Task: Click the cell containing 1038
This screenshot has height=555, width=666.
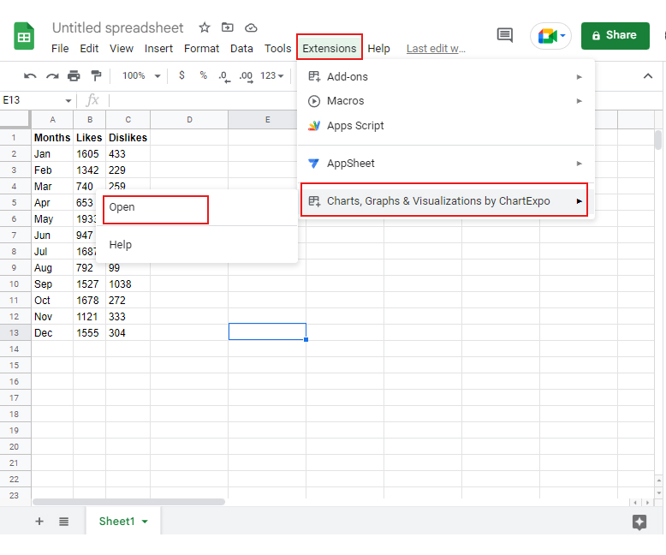Action: tap(128, 283)
